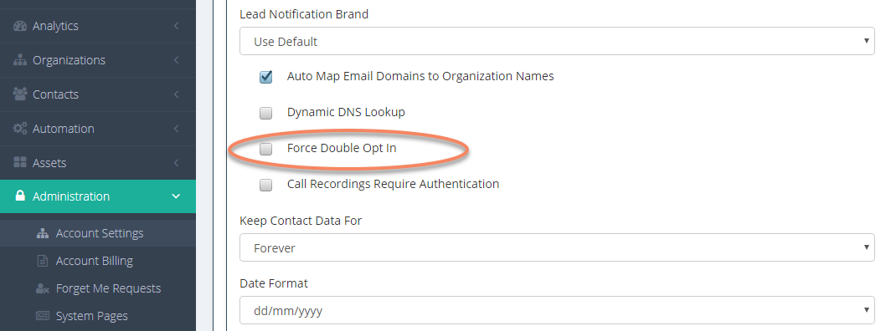Expand the Automation menu chevron
This screenshot has height=331, width=891.
point(177,129)
